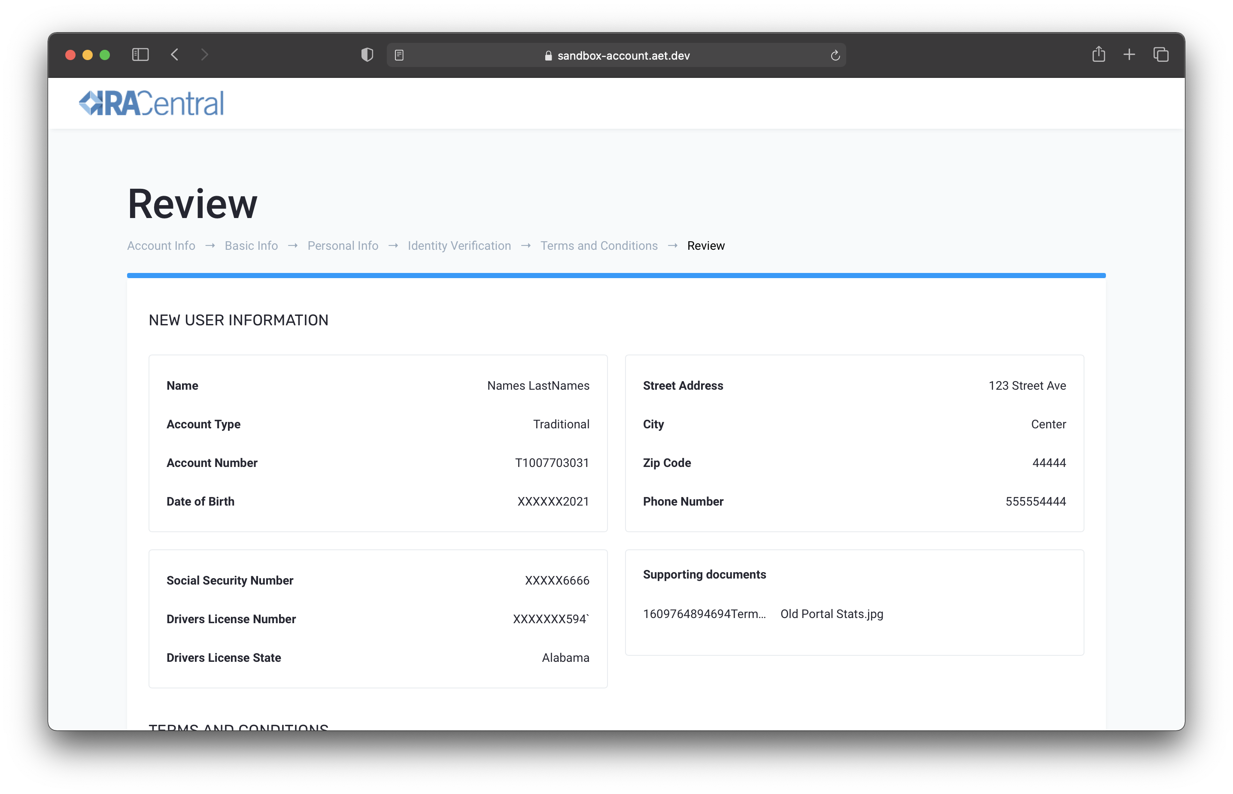Click the sandbox-account.aet.dev address bar
Viewport: 1233px width, 794px height.
[x=623, y=56]
